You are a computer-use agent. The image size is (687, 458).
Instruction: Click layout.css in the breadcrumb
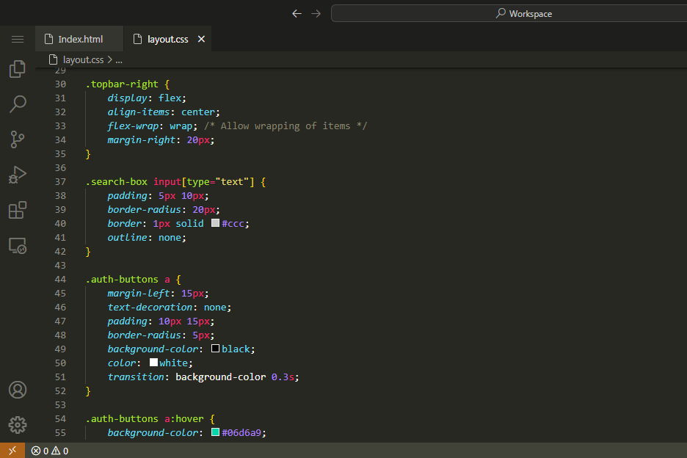coord(82,59)
